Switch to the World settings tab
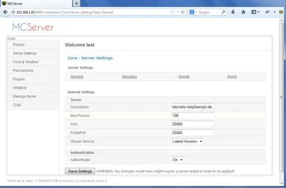 231,76
